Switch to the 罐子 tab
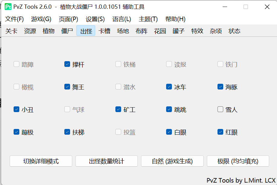The height and width of the screenshot is (185, 277). [179, 31]
